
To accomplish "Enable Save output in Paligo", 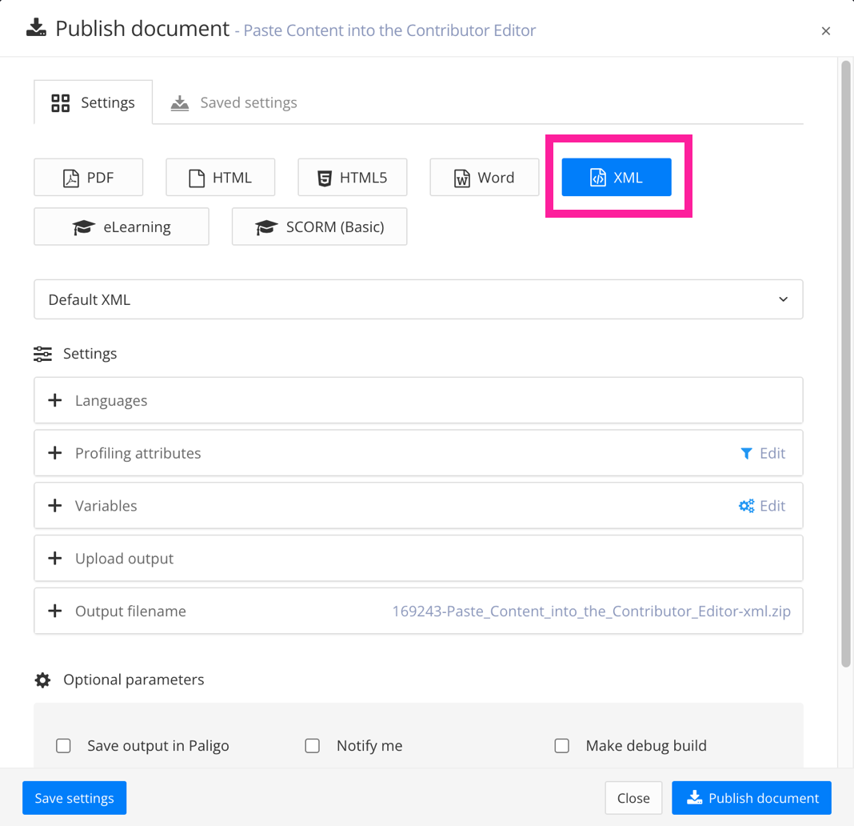I will click(x=63, y=745).
